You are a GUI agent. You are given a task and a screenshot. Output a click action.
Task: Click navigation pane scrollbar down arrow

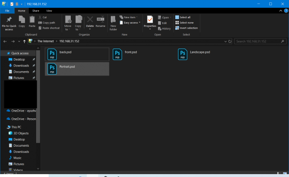(38, 169)
